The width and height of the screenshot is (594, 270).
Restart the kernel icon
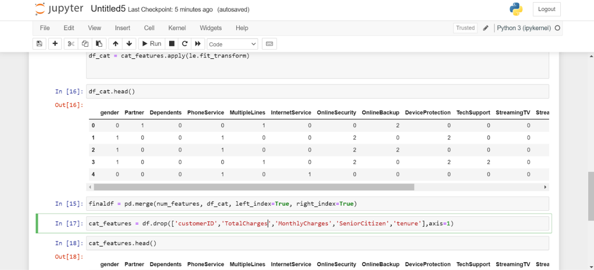(185, 44)
